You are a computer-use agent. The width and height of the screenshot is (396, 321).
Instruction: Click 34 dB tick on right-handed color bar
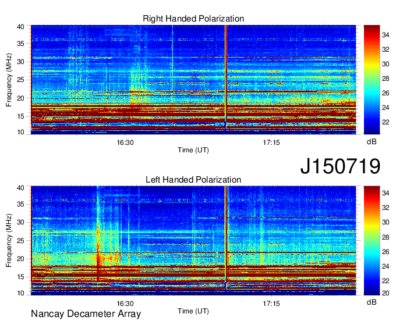coord(386,35)
